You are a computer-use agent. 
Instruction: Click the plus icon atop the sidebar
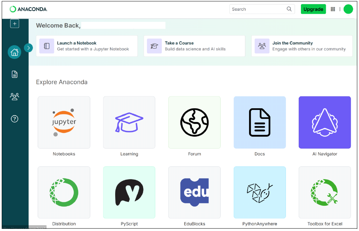coord(15,24)
